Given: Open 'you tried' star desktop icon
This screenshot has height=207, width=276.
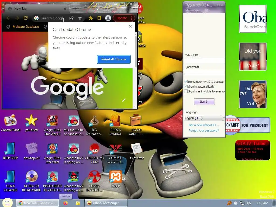Looking at the screenshot, I should (31, 123).
